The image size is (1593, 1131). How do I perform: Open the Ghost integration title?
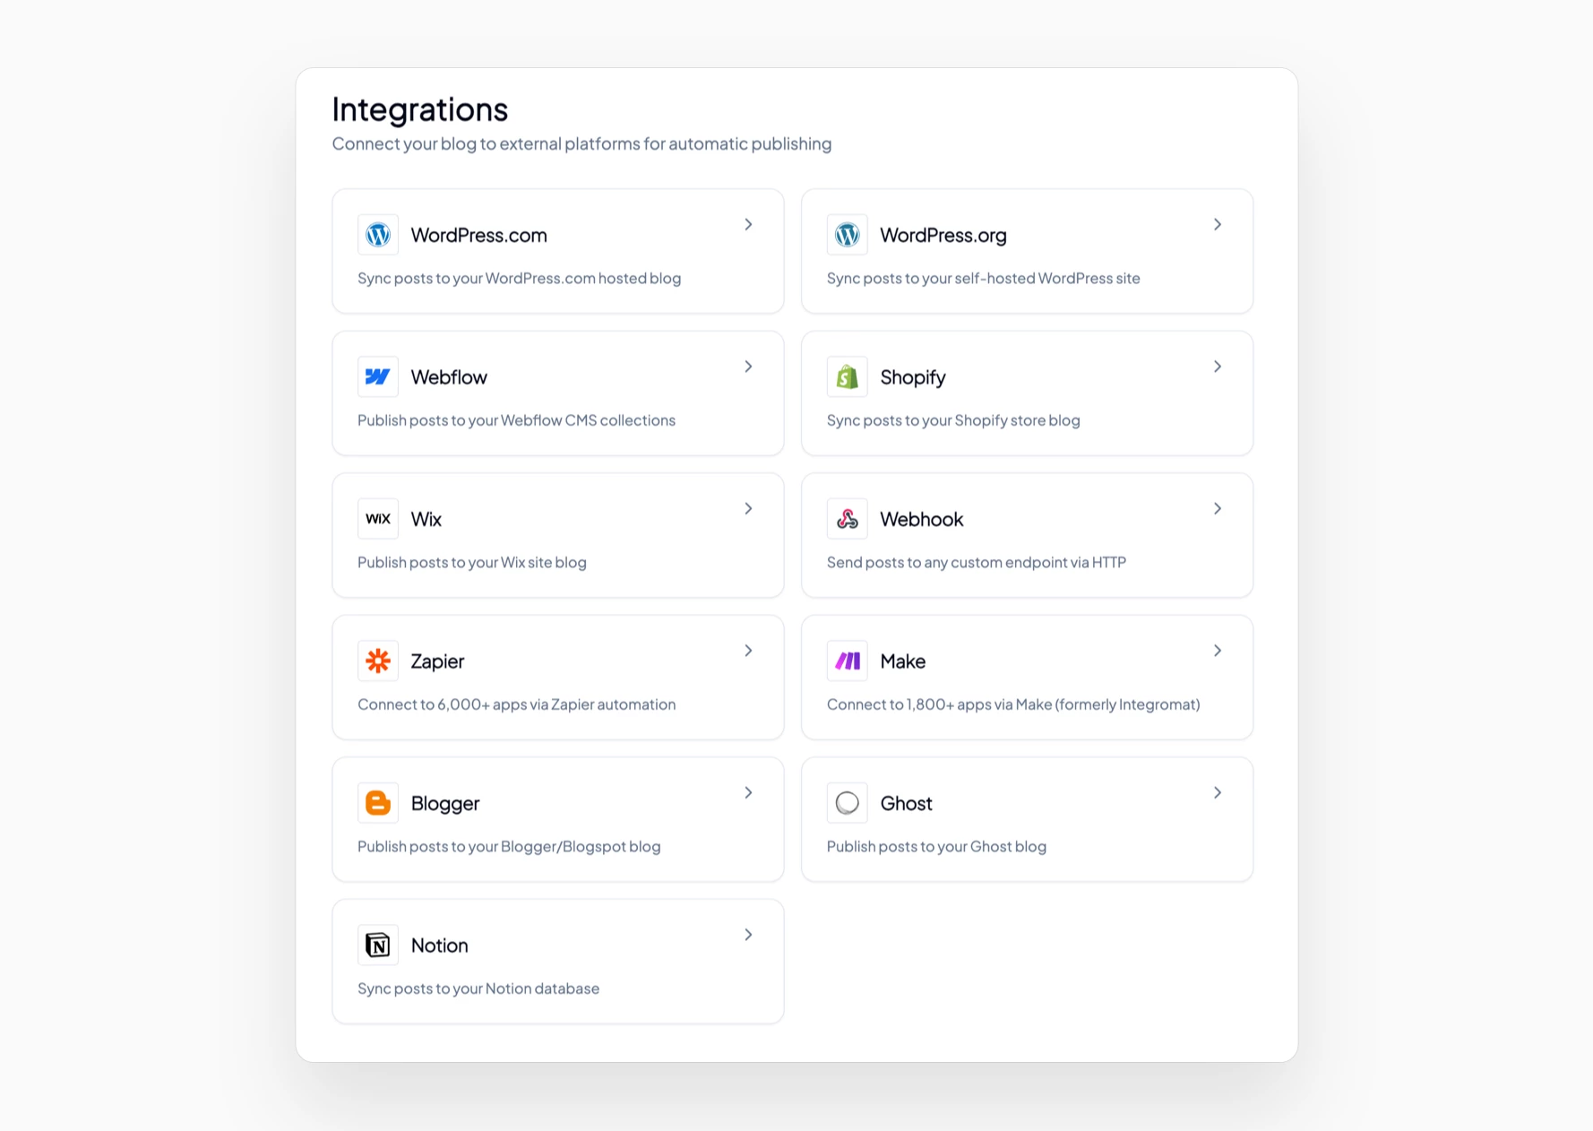point(906,804)
